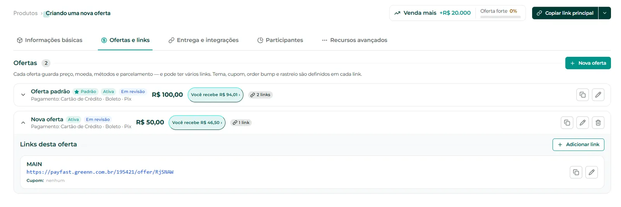
Task: Click the offers count badge 2
Action: tap(46, 63)
